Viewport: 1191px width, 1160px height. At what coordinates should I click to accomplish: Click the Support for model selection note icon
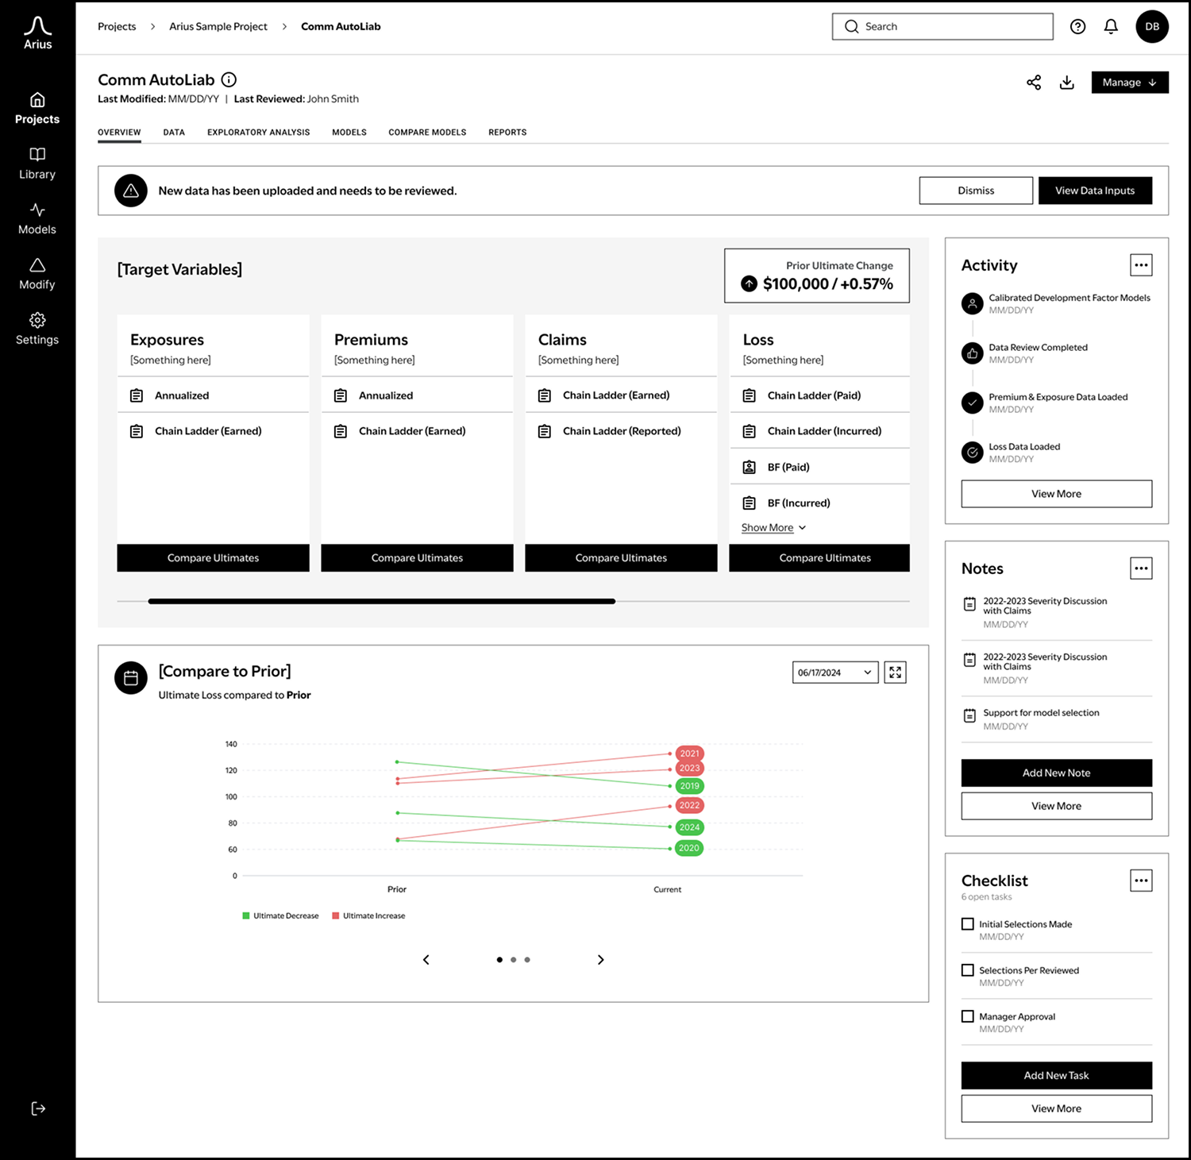click(969, 715)
